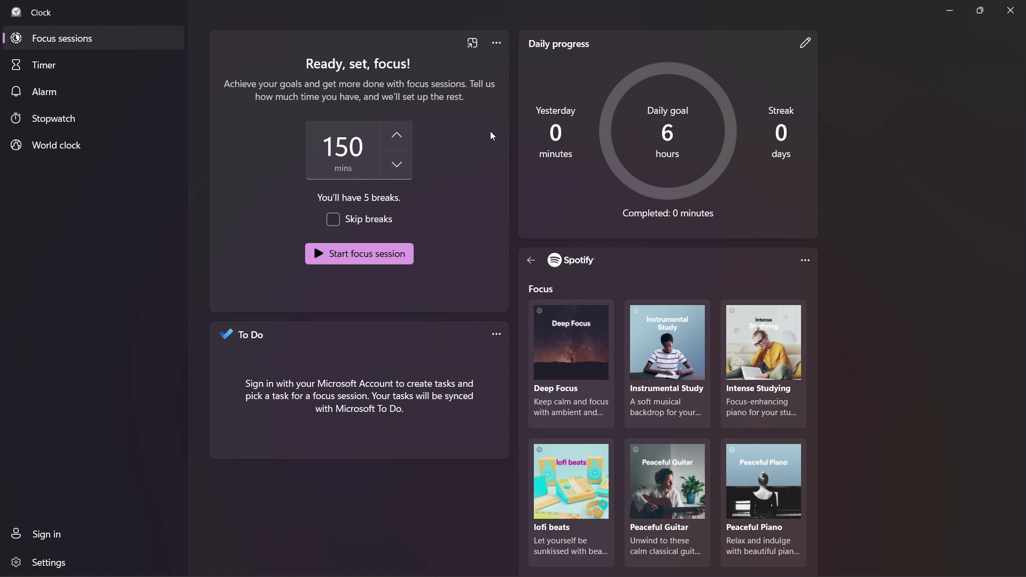Expand the focus session options menu
The width and height of the screenshot is (1026, 577).
[496, 43]
